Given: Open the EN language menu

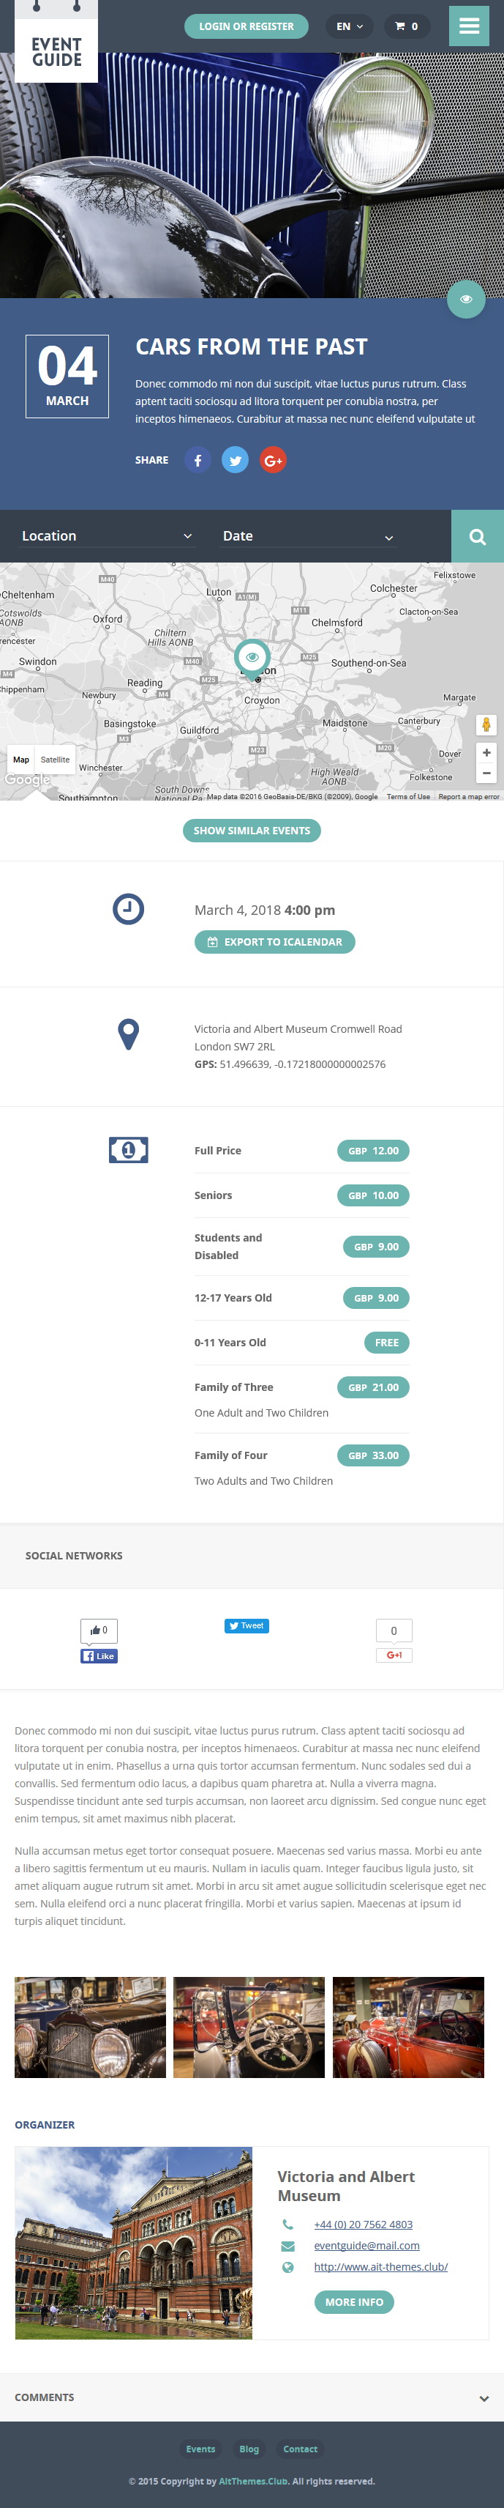Looking at the screenshot, I should point(350,26).
